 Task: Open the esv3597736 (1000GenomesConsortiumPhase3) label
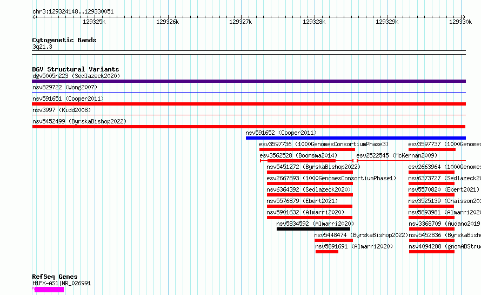click(x=324, y=144)
